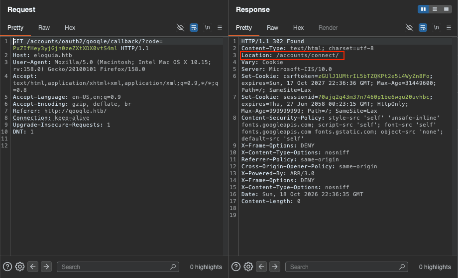Click Response search magnifier icon

[402, 267]
